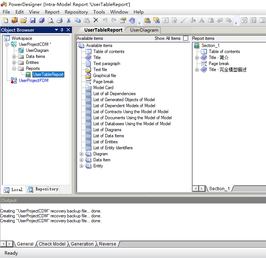Click the Properties toolbar icon
The image size is (266, 258).
123,20
